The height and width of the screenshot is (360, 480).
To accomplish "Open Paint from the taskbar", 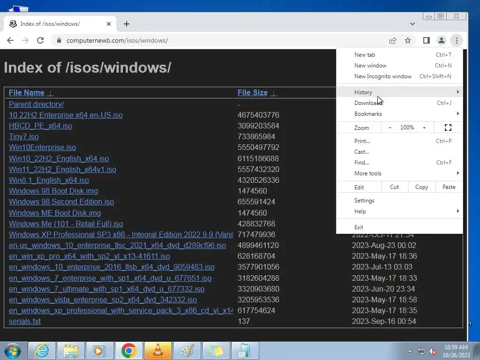I will (187, 351).
